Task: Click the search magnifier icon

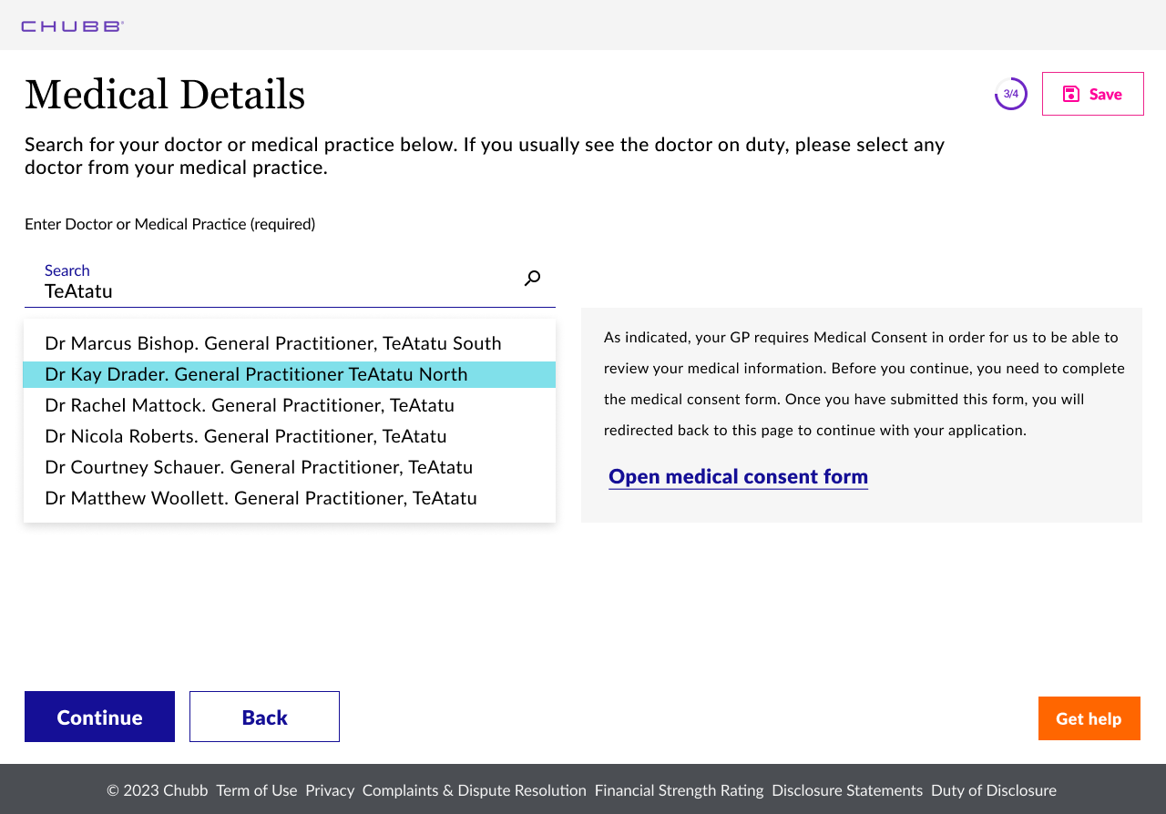Action: 532,279
